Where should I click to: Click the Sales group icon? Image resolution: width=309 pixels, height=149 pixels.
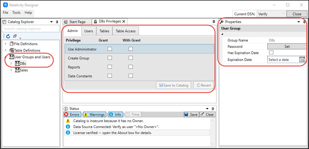tap(18, 70)
